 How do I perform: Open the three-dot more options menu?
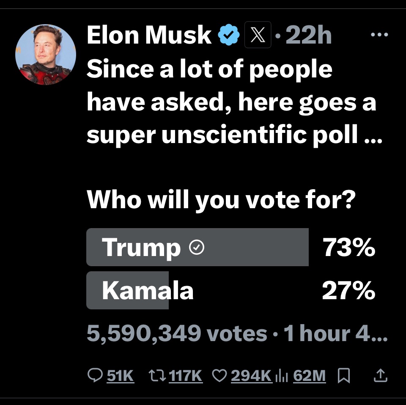(x=379, y=35)
